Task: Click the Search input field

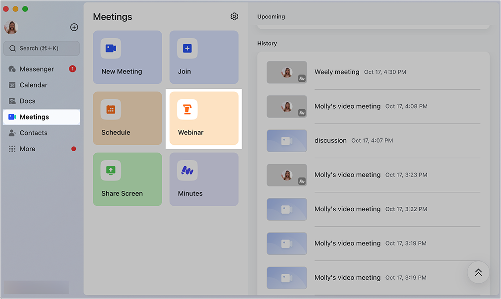Action: 42,48
